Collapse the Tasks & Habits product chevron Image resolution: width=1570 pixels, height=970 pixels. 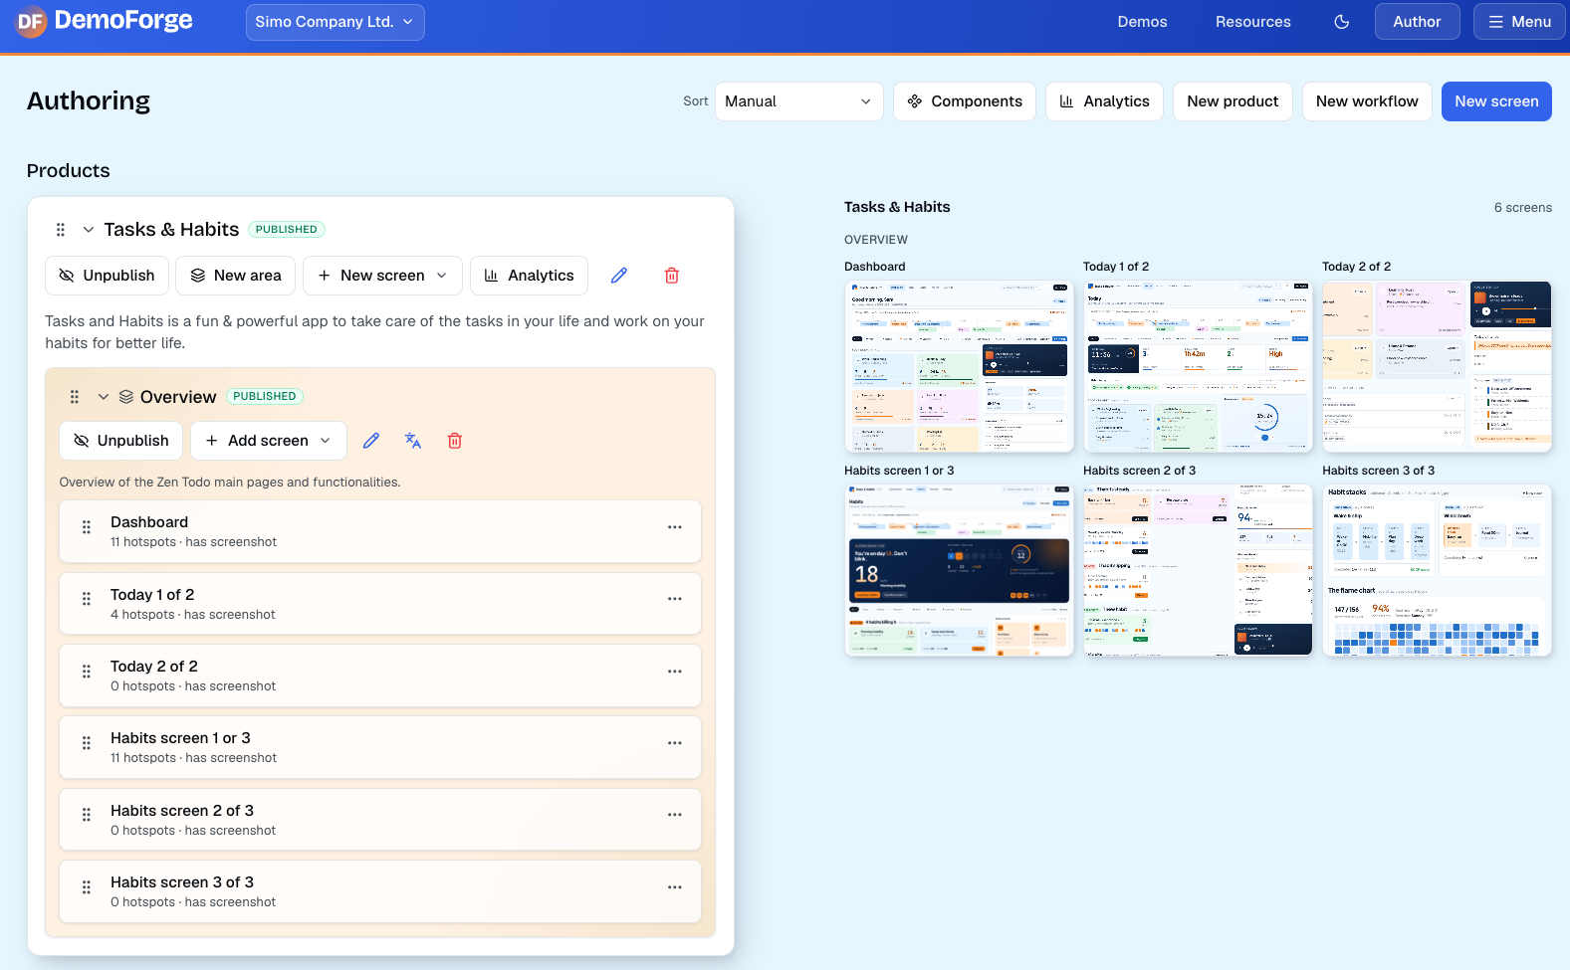(89, 230)
